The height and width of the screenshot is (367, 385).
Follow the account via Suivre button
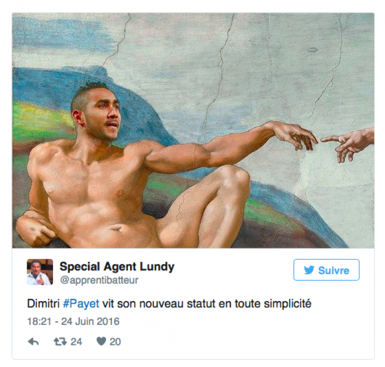click(x=326, y=270)
